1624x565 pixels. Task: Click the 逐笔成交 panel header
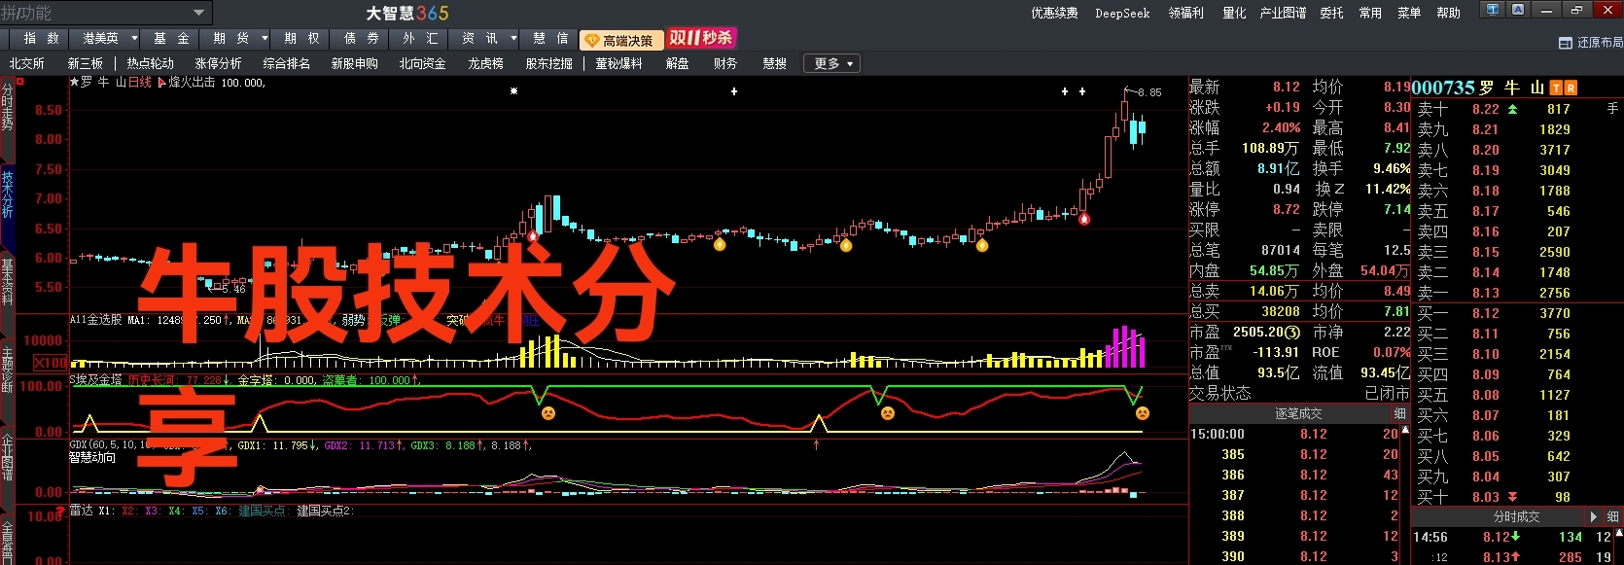pyautogui.click(x=1298, y=414)
